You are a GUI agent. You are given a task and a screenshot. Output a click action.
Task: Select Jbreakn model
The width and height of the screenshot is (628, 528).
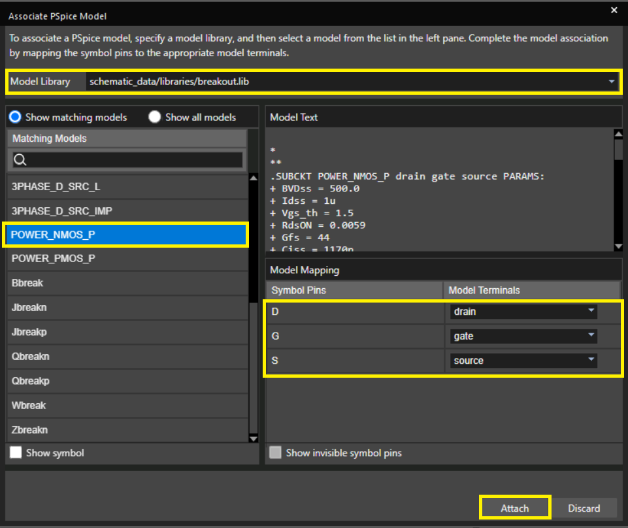pyautogui.click(x=127, y=308)
